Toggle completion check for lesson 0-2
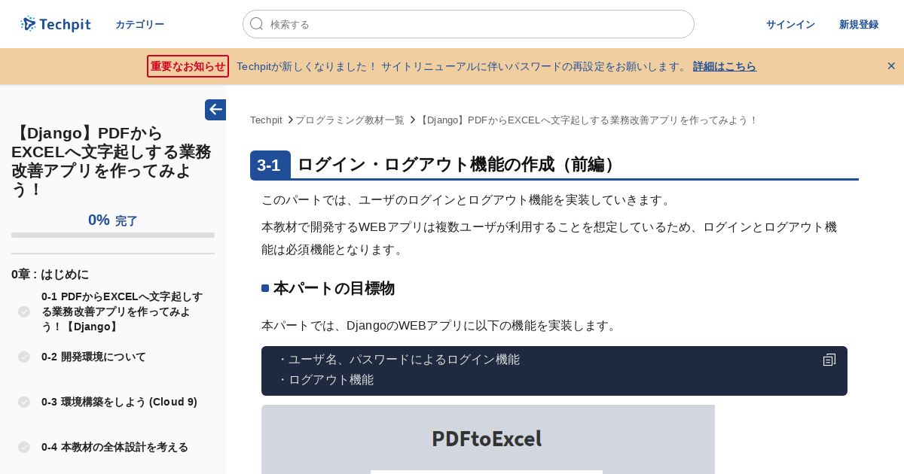This screenshot has height=474, width=904. point(24,357)
